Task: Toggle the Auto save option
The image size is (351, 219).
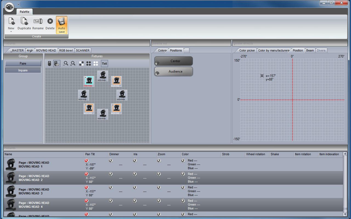Action: [x=62, y=25]
